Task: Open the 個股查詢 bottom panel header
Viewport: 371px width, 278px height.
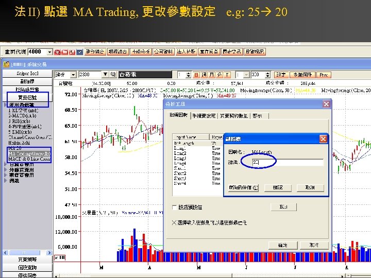Action: click(x=27, y=267)
